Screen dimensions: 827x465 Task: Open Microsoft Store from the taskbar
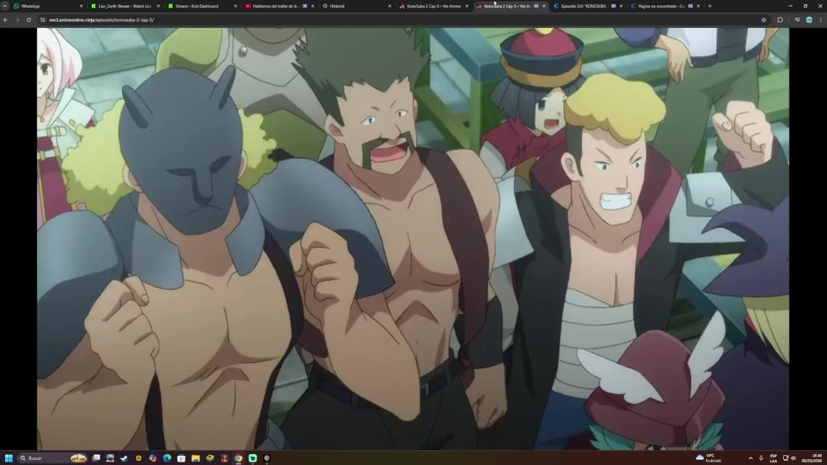(x=182, y=458)
